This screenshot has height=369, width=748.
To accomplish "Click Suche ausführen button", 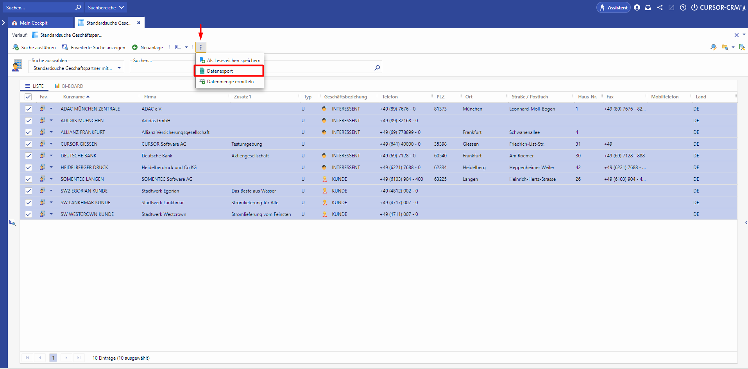I will (34, 47).
